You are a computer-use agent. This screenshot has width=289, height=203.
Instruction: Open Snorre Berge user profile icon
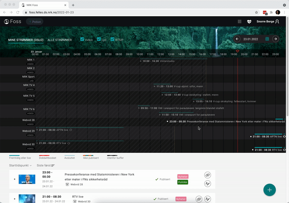277,22
